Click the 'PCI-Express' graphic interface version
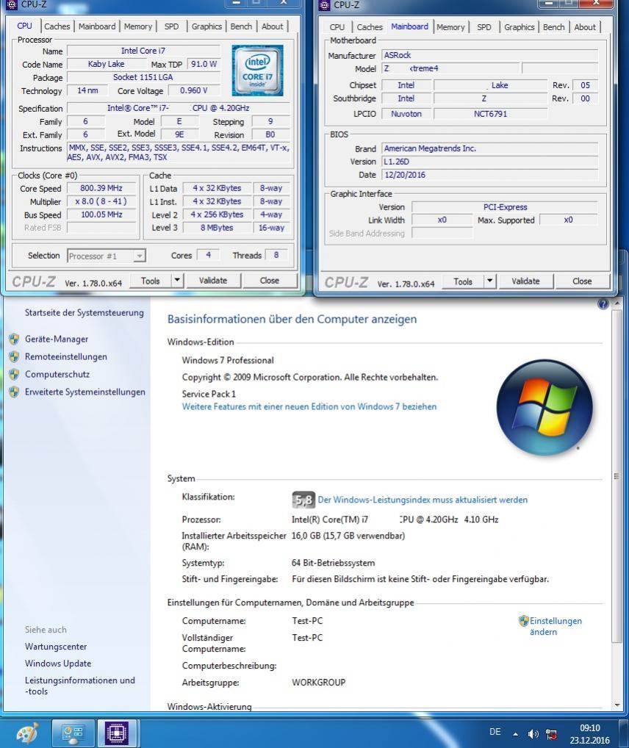This screenshot has width=629, height=748. pyautogui.click(x=505, y=207)
